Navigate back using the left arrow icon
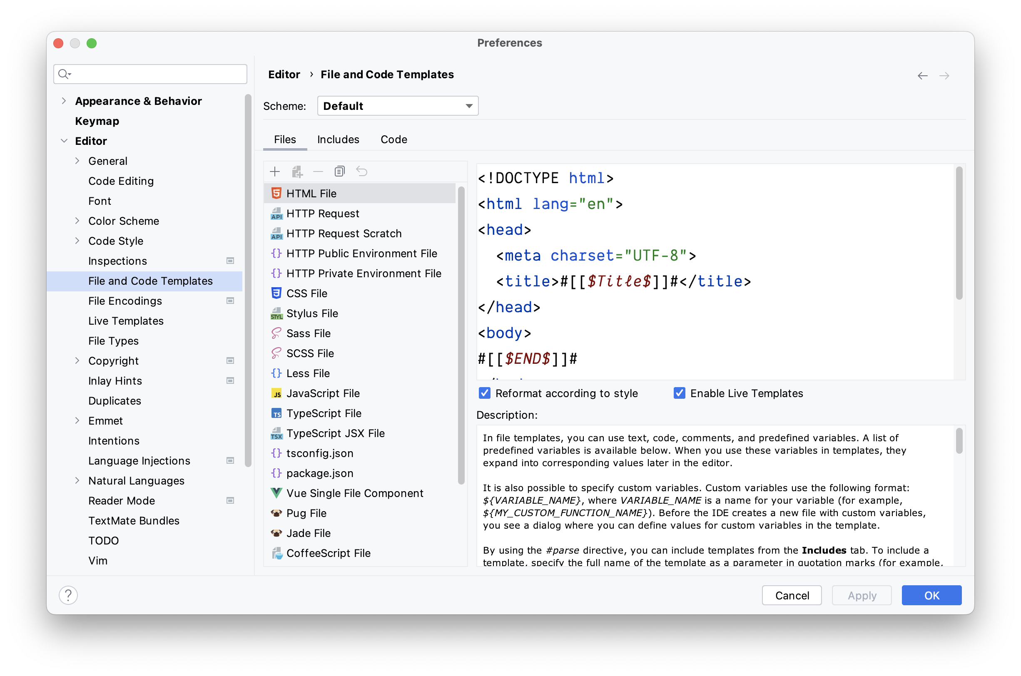1021x676 pixels. 923,75
